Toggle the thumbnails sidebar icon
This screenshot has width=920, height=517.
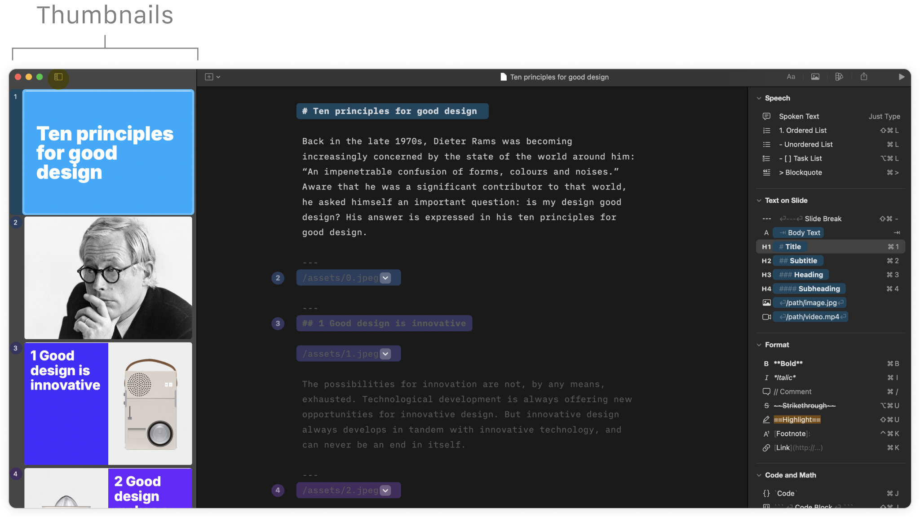point(58,77)
